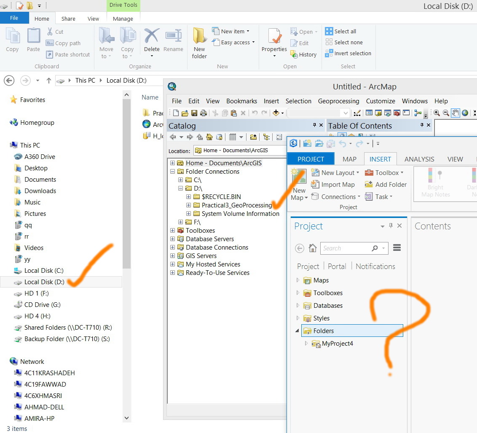Select the Zoom Out tool in ArcMap

coord(446,113)
